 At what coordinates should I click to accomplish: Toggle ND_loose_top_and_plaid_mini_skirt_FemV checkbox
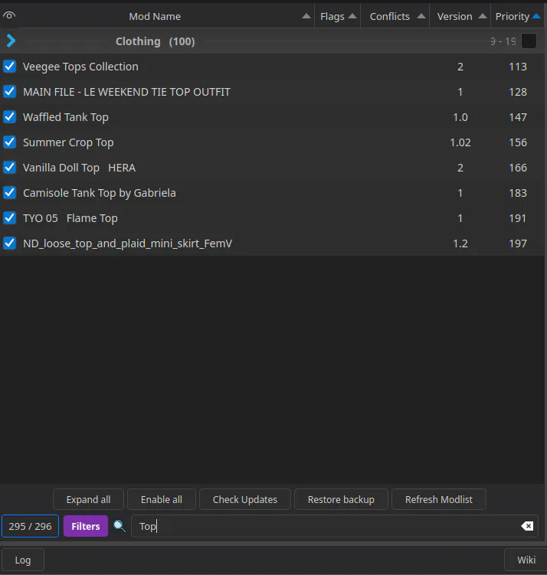point(9,243)
